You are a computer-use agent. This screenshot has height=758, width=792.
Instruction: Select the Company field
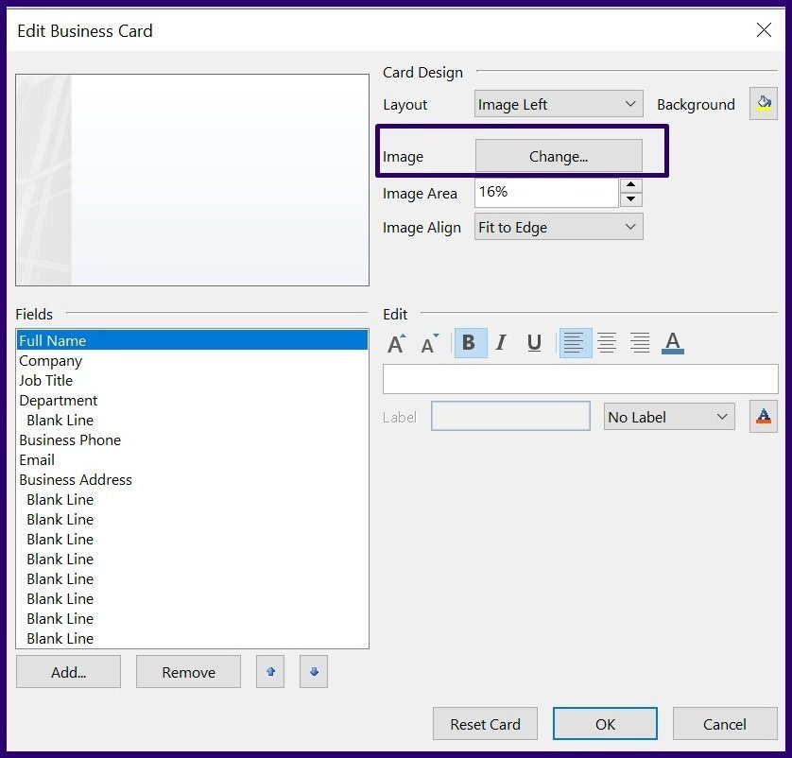[192, 360]
